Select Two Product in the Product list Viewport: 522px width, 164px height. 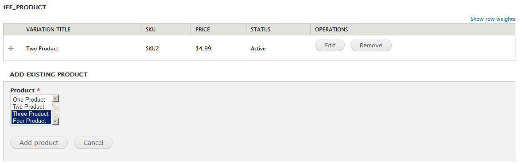[31, 107]
